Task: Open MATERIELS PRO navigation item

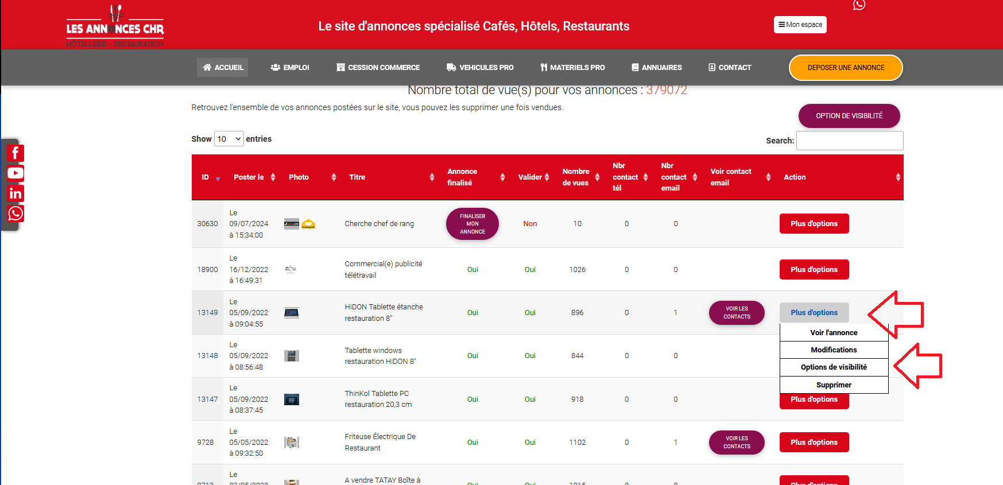Action: [x=572, y=68]
